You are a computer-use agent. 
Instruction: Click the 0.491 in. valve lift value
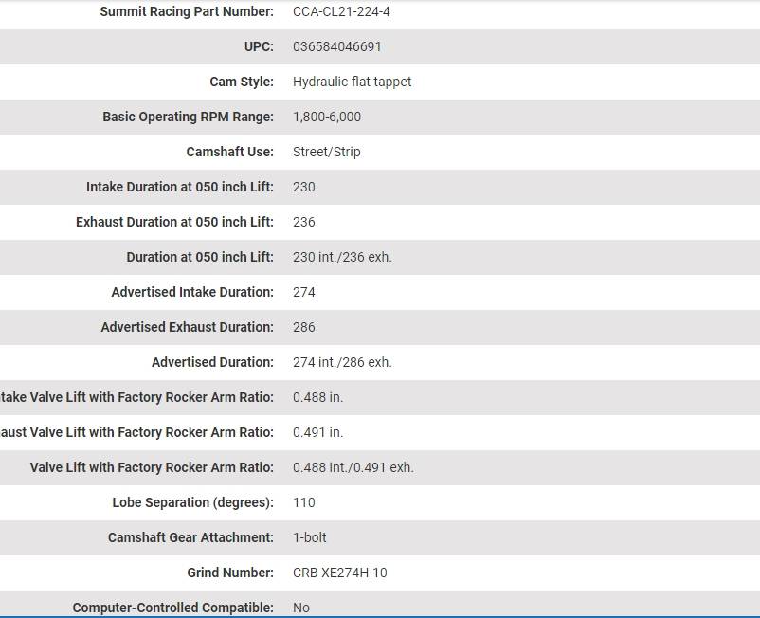[x=318, y=432]
